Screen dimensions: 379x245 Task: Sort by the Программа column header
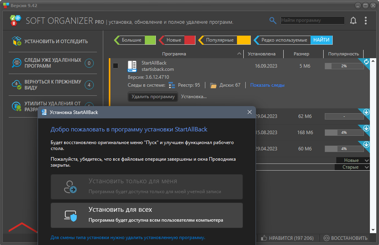coord(174,54)
